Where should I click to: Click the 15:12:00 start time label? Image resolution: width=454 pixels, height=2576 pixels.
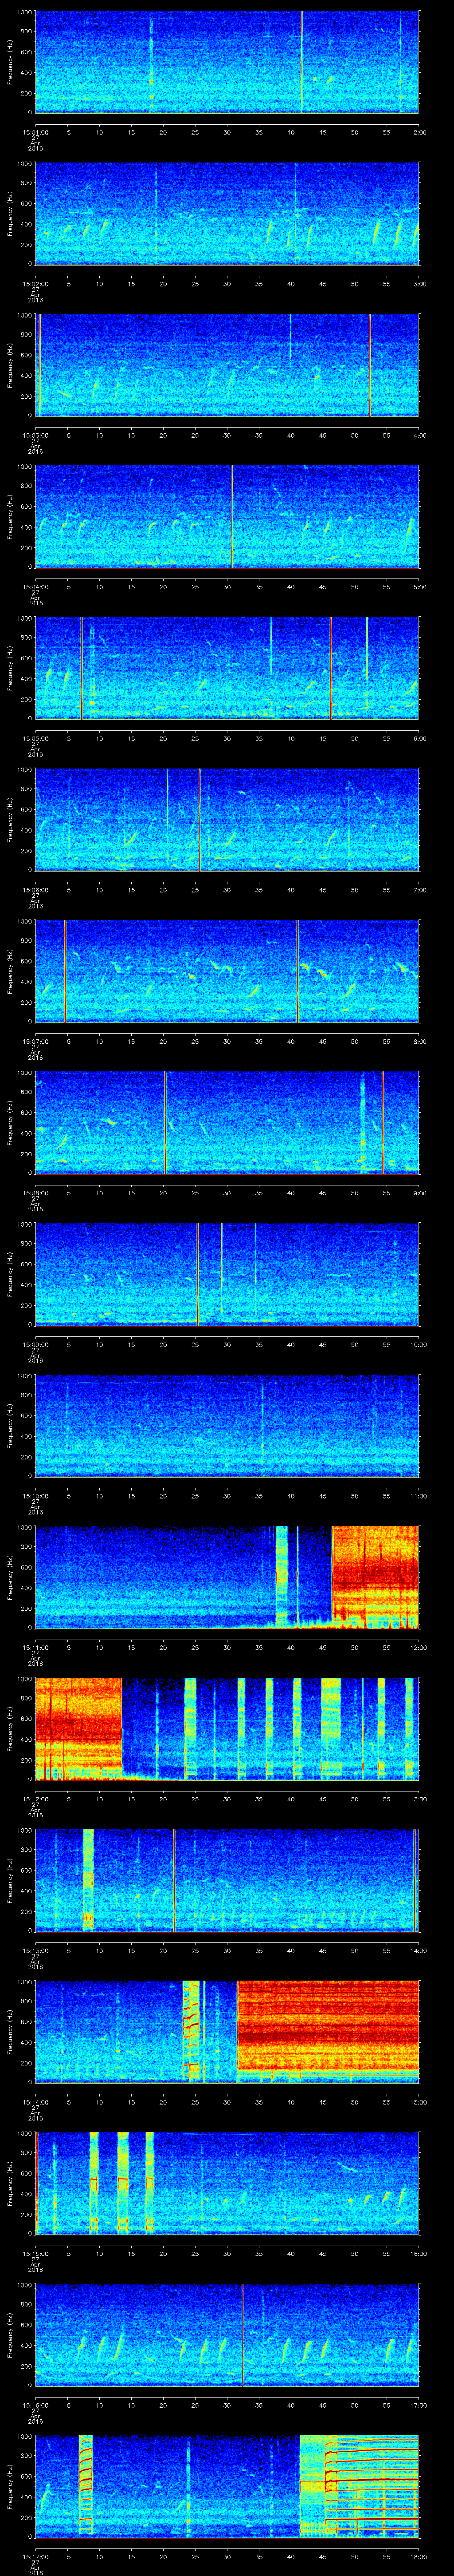tap(35, 1800)
